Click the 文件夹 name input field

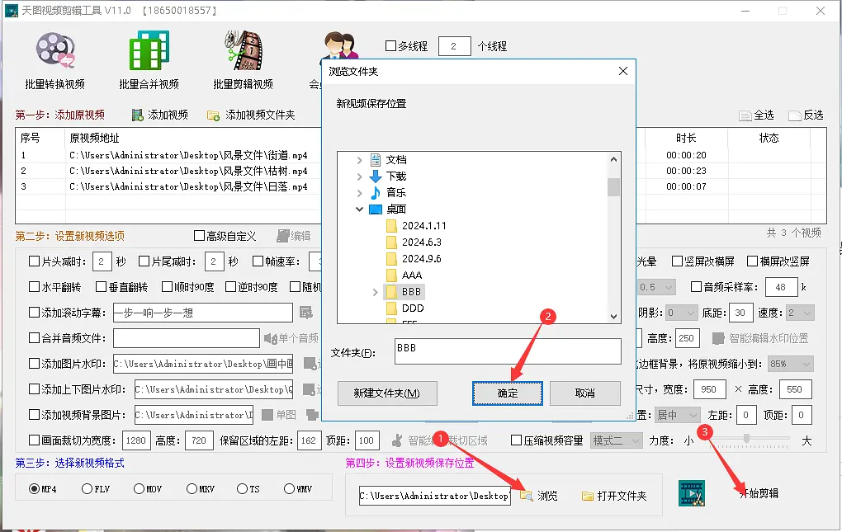[508, 351]
